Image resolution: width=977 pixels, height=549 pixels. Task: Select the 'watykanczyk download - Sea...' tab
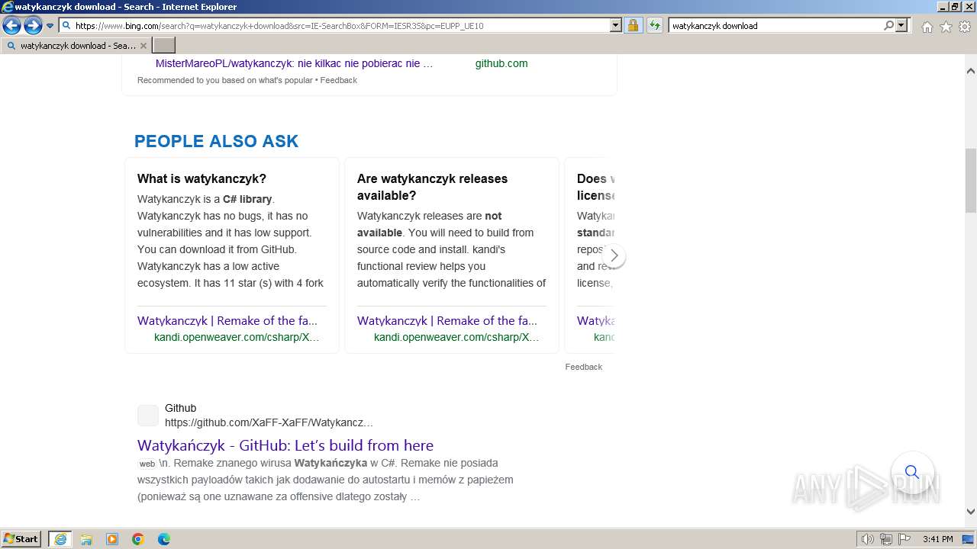point(76,46)
